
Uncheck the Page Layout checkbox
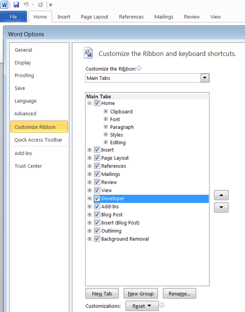click(x=97, y=158)
